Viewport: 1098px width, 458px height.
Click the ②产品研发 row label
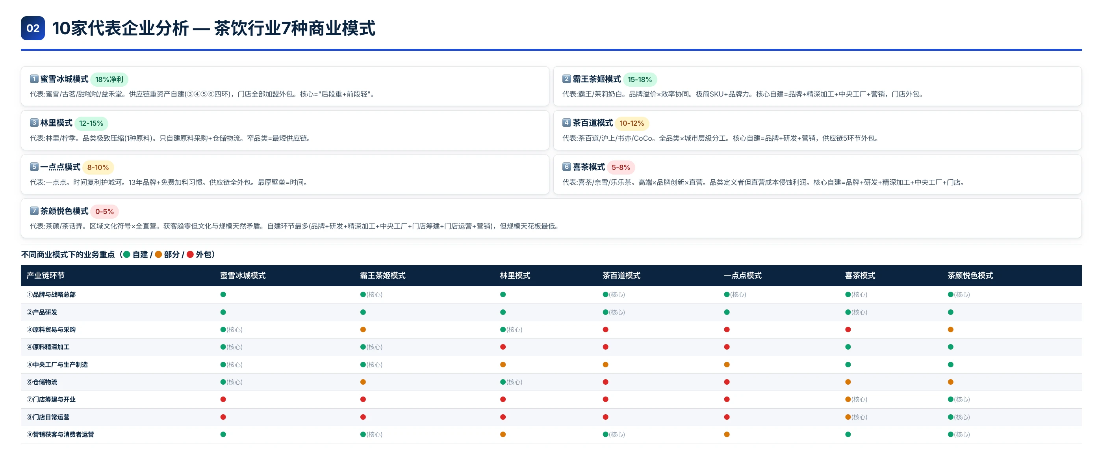(42, 312)
